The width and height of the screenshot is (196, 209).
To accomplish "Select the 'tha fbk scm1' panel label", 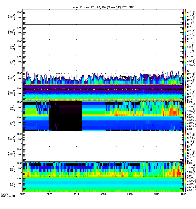I will coord(13,63).
